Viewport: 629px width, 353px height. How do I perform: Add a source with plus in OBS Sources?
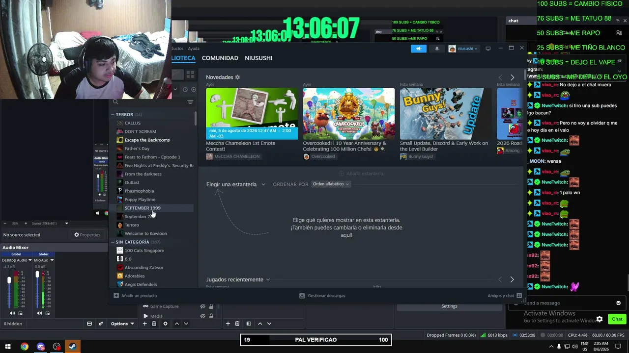click(145, 324)
